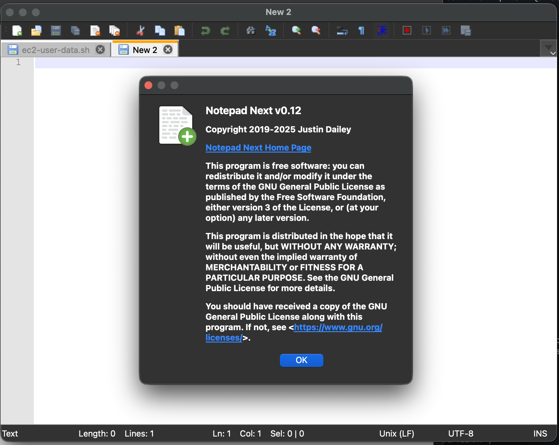This screenshot has height=445, width=559.
Task: Click the Copy toolbar icon
Action: pyautogui.click(x=160, y=31)
